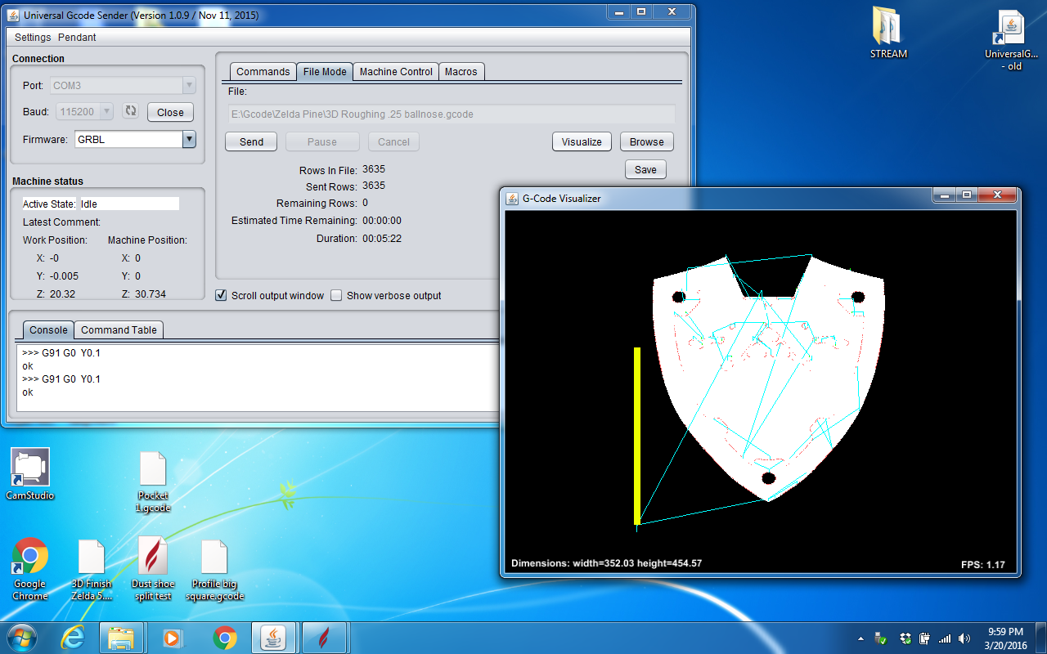Open the Macros tab
Viewport: 1047px width, 654px height.
pos(461,72)
